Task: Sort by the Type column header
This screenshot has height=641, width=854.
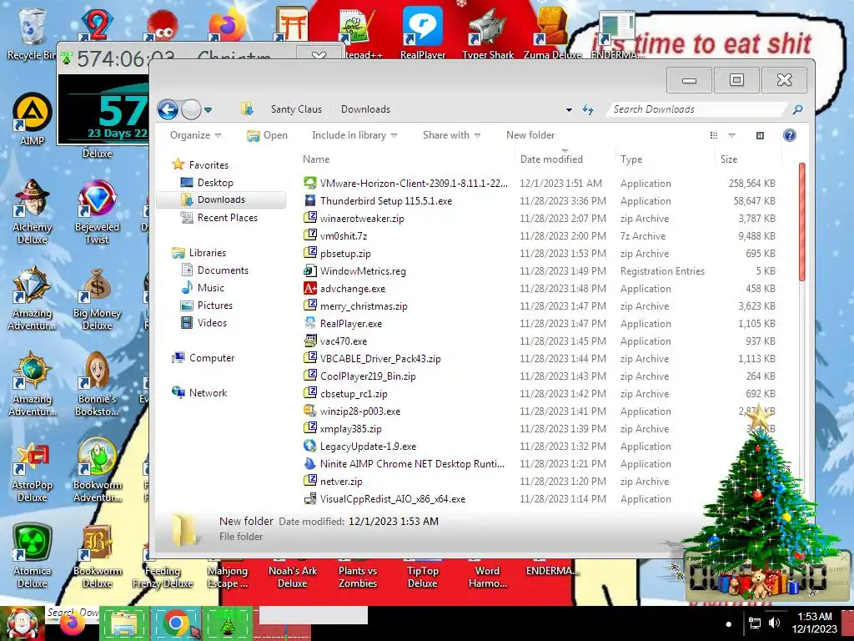Action: pos(664,159)
